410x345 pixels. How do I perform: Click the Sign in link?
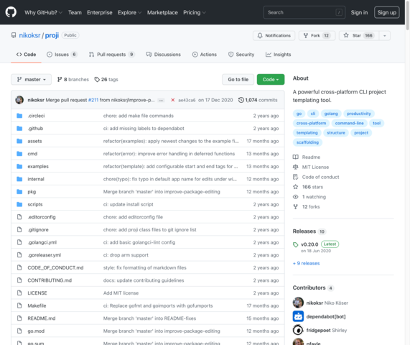point(359,12)
